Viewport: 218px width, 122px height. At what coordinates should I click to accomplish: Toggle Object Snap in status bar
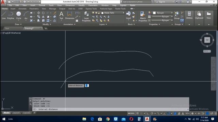pos(169,114)
